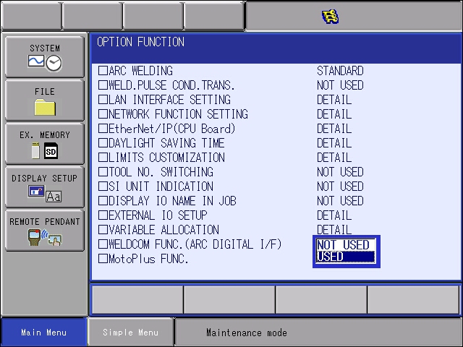The height and width of the screenshot is (347, 463).
Task: Tick the WELD.PULSE COND.TRANS. checkbox
Action: coord(103,85)
